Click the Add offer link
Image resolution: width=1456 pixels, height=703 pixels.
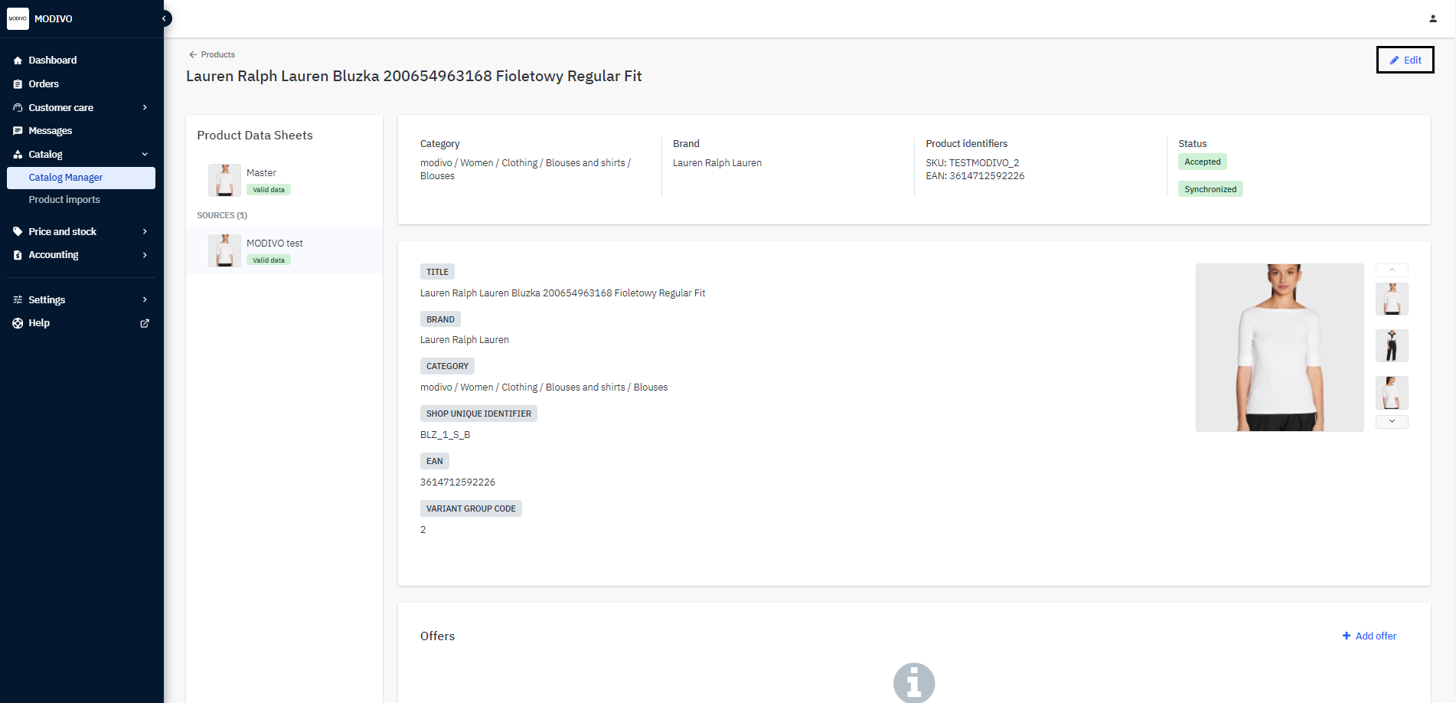point(1369,636)
